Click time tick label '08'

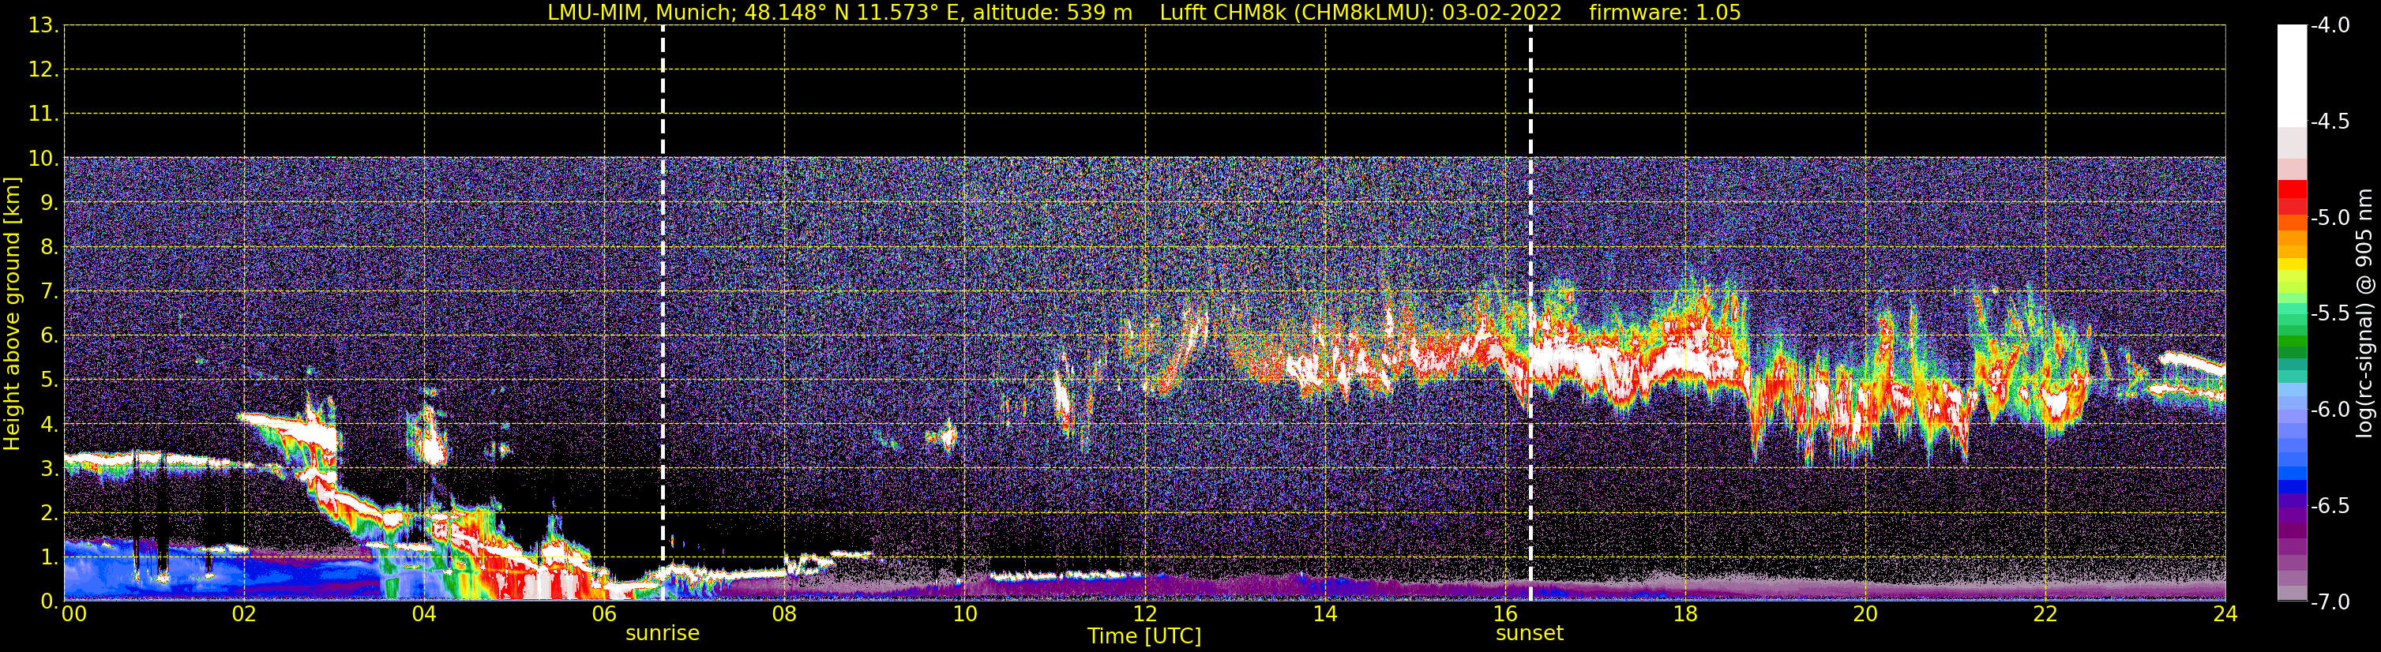tap(785, 614)
